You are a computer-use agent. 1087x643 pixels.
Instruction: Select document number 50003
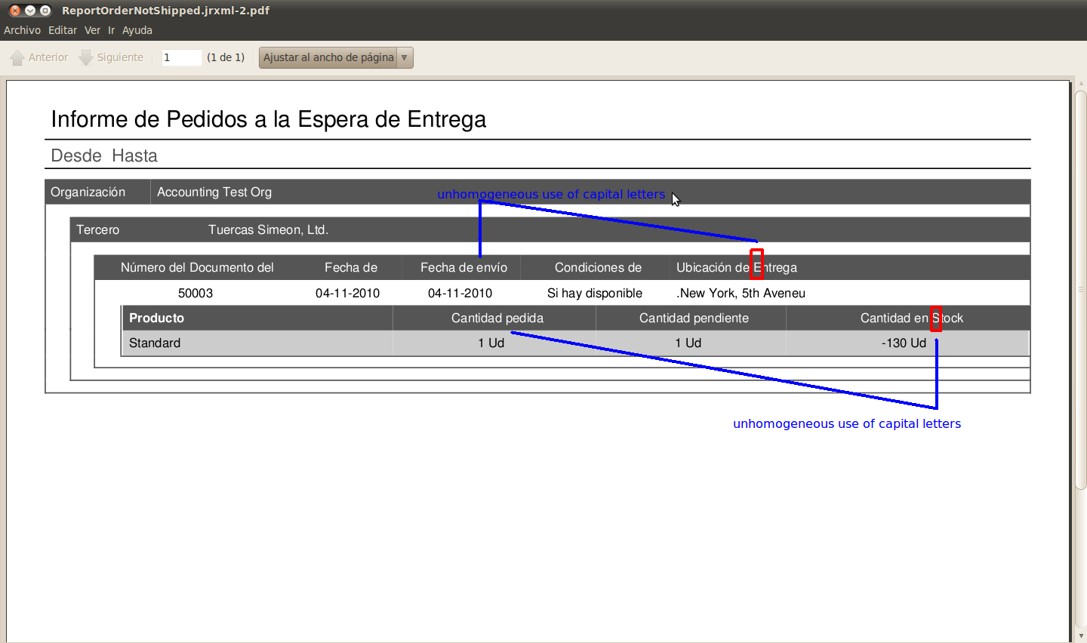[x=196, y=293]
